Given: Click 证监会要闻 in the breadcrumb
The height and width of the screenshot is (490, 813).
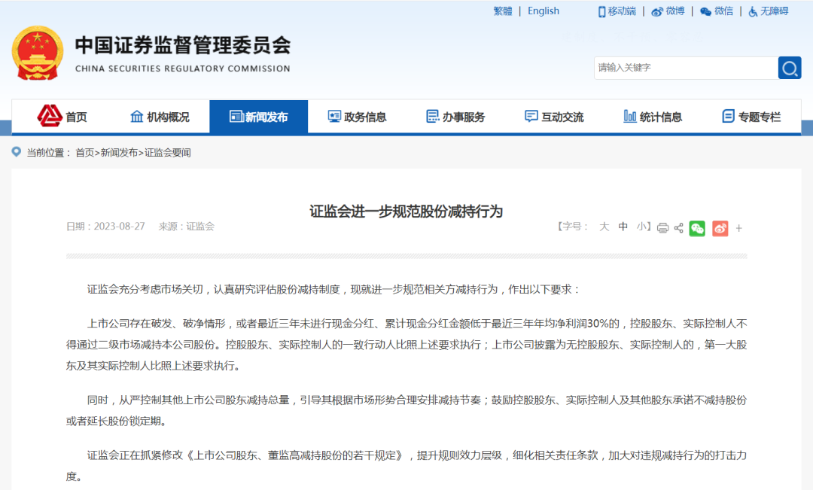Looking at the screenshot, I should 168,153.
